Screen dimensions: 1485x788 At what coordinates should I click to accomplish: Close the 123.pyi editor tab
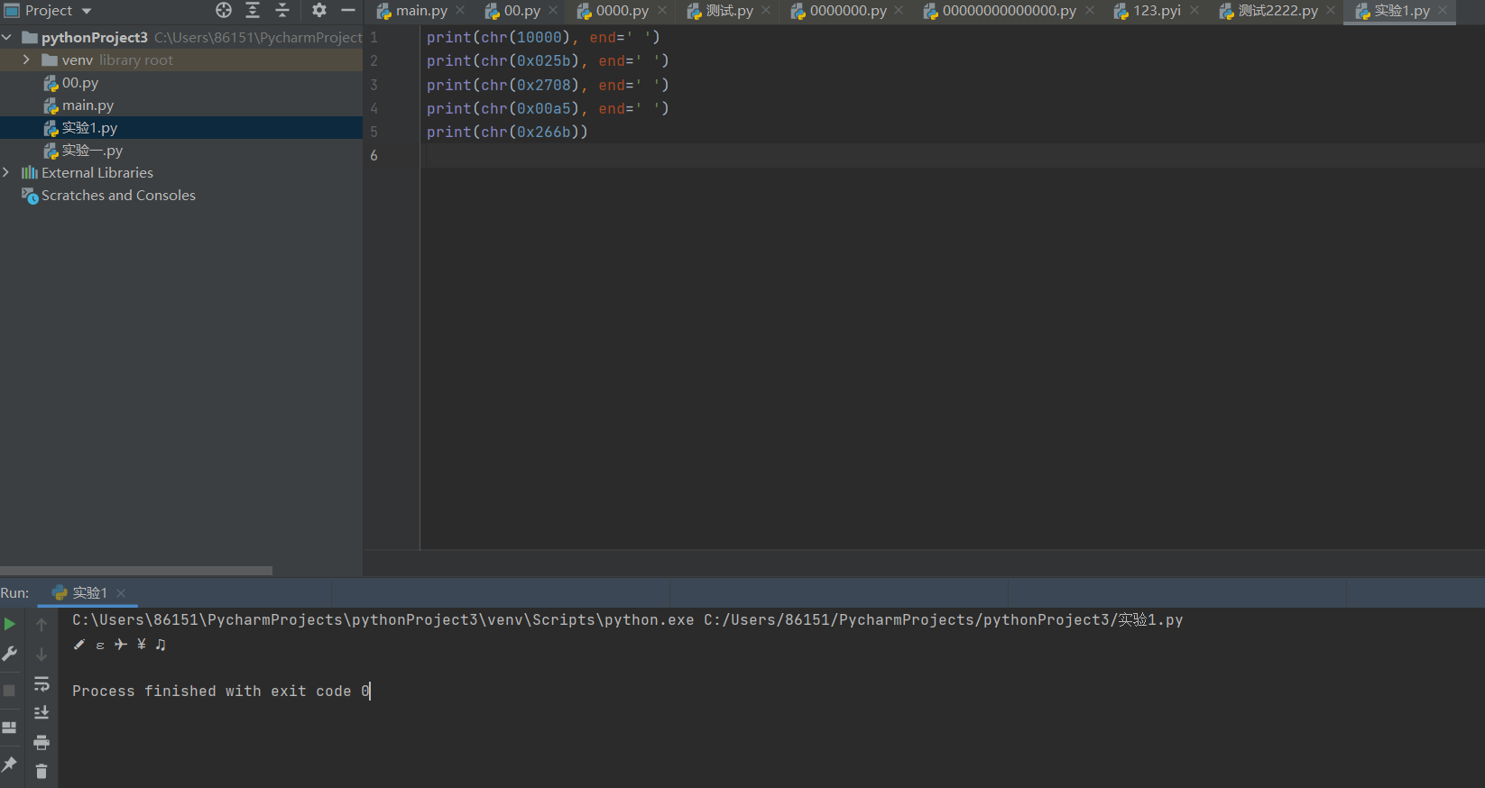[1194, 11]
